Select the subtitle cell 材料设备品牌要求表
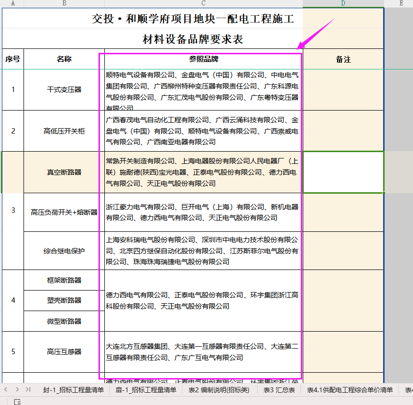Image resolution: width=413 pixels, height=405 pixels. (x=193, y=39)
